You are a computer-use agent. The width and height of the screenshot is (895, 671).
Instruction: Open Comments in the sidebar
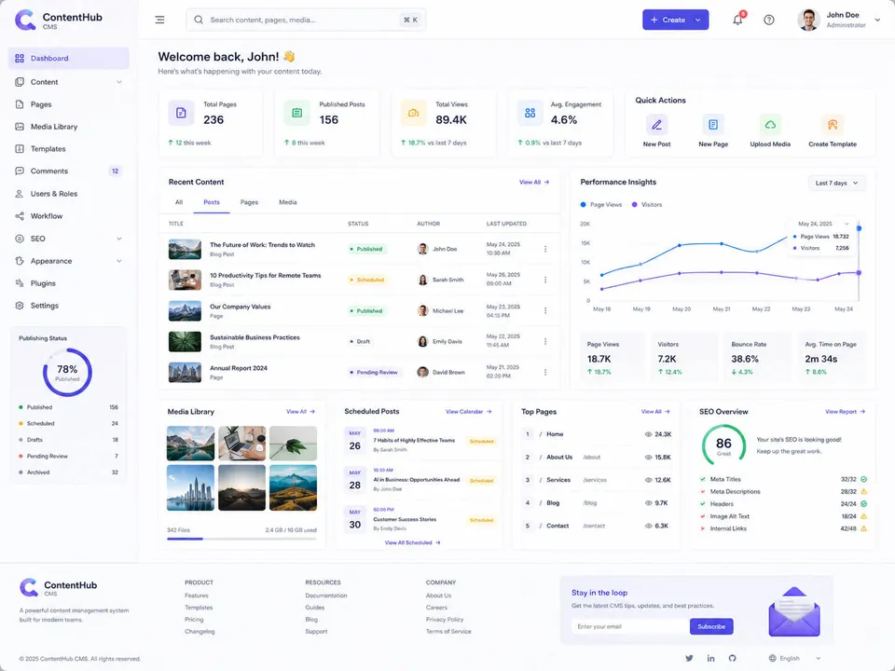(x=68, y=171)
